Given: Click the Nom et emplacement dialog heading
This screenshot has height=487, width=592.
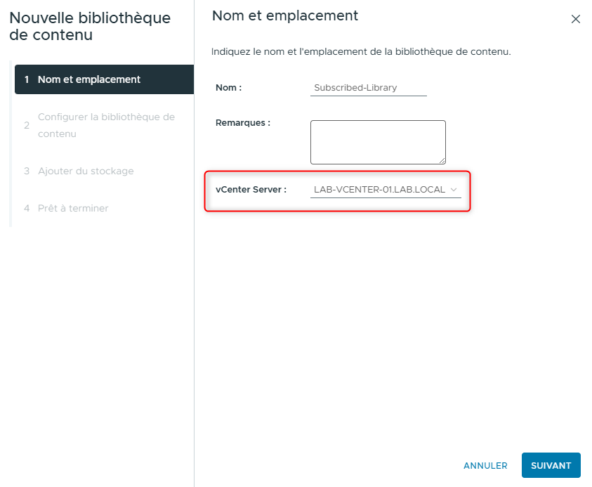Looking at the screenshot, I should [x=284, y=15].
